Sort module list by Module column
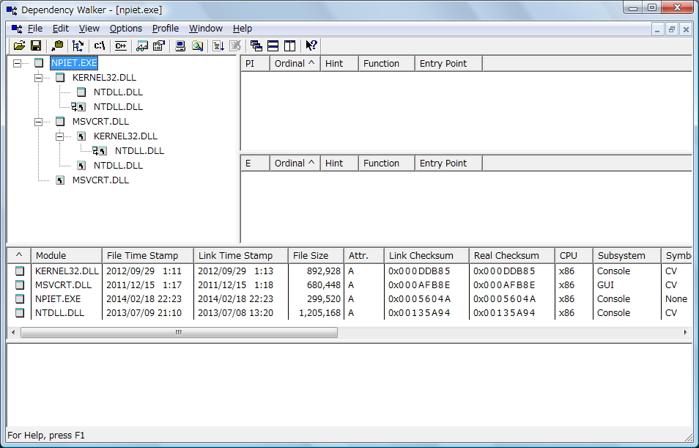Image resolution: width=699 pixels, height=448 pixels. coord(67,256)
